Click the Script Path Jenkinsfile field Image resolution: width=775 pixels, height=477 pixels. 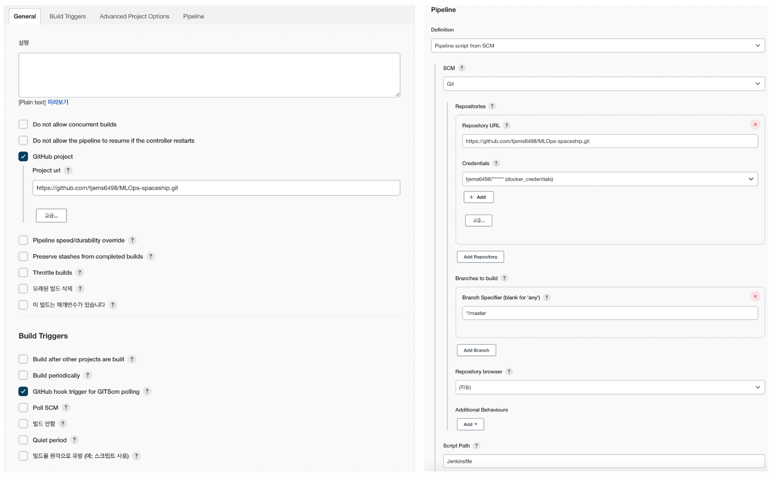[x=604, y=461]
